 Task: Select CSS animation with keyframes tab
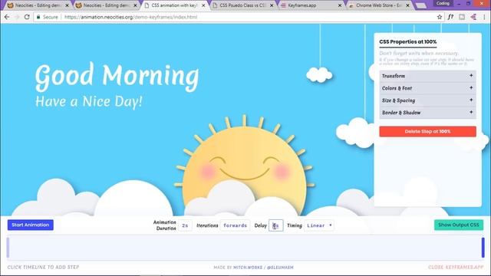click(x=174, y=5)
